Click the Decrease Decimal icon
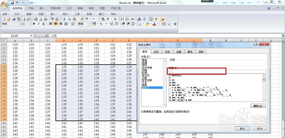This screenshot has height=138, width=285. 116,24
